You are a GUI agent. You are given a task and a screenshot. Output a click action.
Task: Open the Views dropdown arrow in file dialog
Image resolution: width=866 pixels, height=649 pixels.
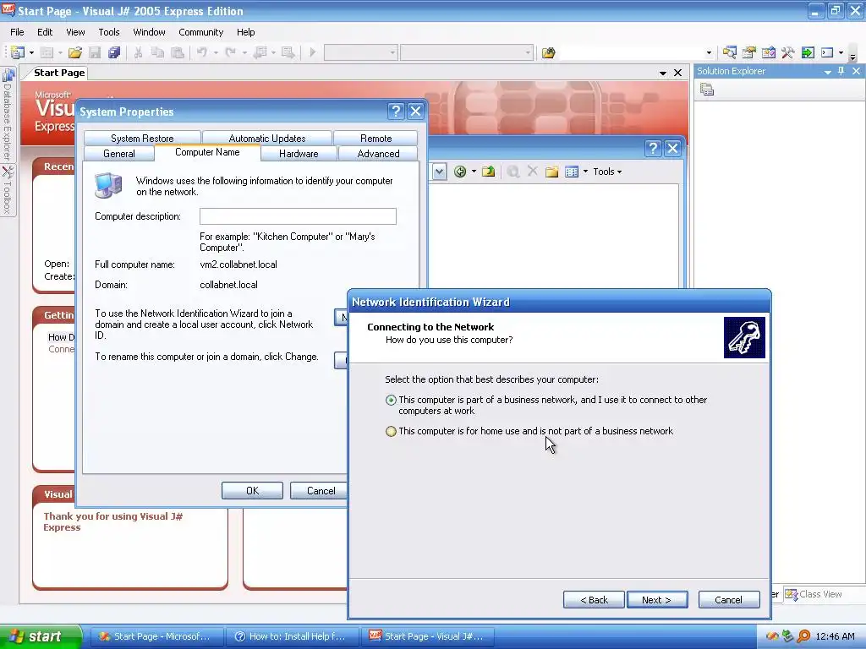[585, 172]
